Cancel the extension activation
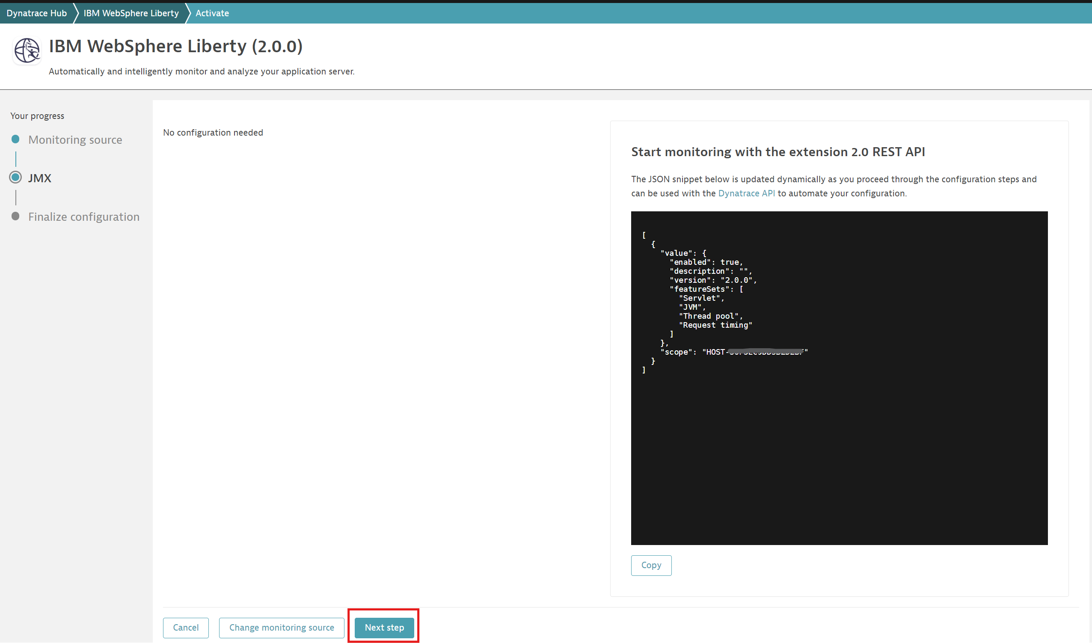The height and width of the screenshot is (643, 1092). [185, 628]
